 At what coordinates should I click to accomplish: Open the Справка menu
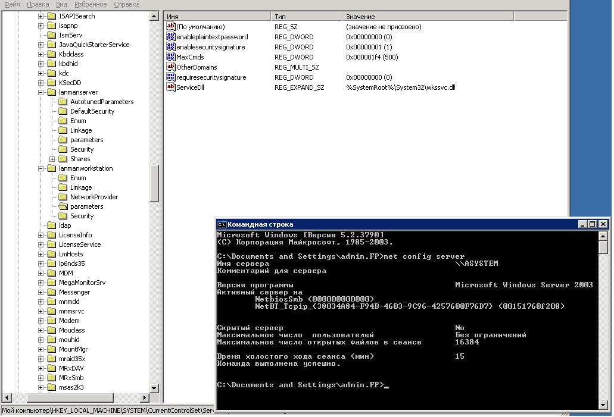click(126, 4)
